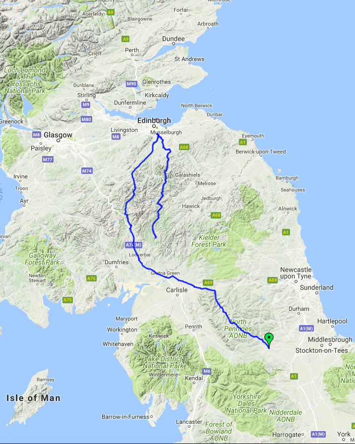Viewport: 355px width, 444px height.
Task: Click the A1(M) shield near Hartlepool
Action: (306, 329)
